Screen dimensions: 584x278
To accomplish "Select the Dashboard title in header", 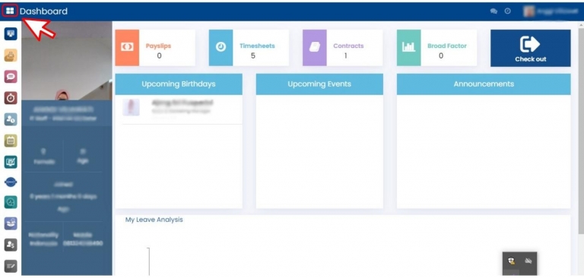I will pos(43,11).
